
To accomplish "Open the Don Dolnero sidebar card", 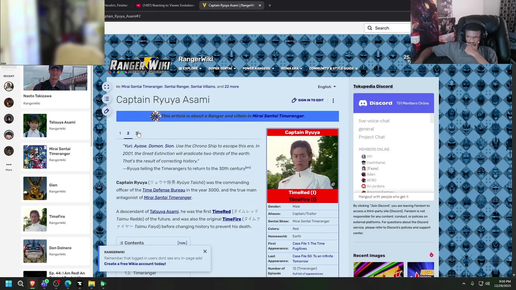I will click(x=55, y=251).
